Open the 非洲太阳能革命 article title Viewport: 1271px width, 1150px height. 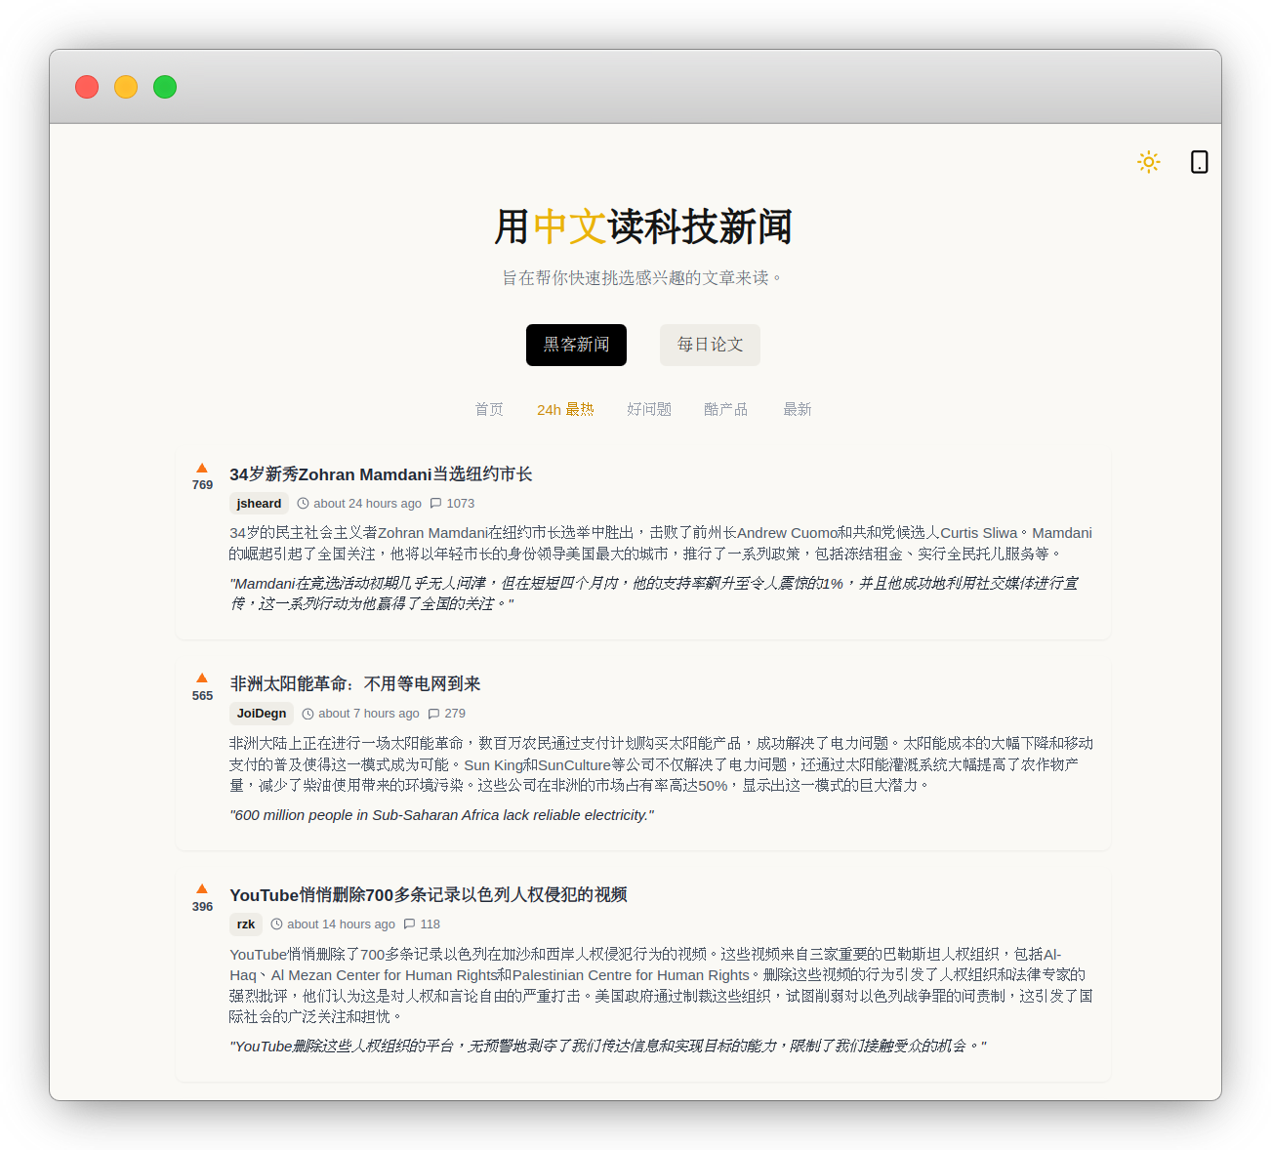click(355, 684)
